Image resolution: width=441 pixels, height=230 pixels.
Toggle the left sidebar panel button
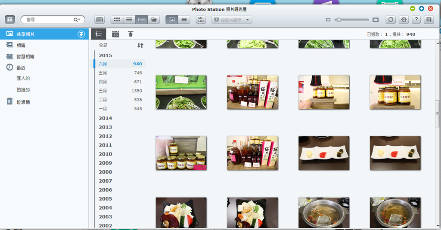(10, 20)
